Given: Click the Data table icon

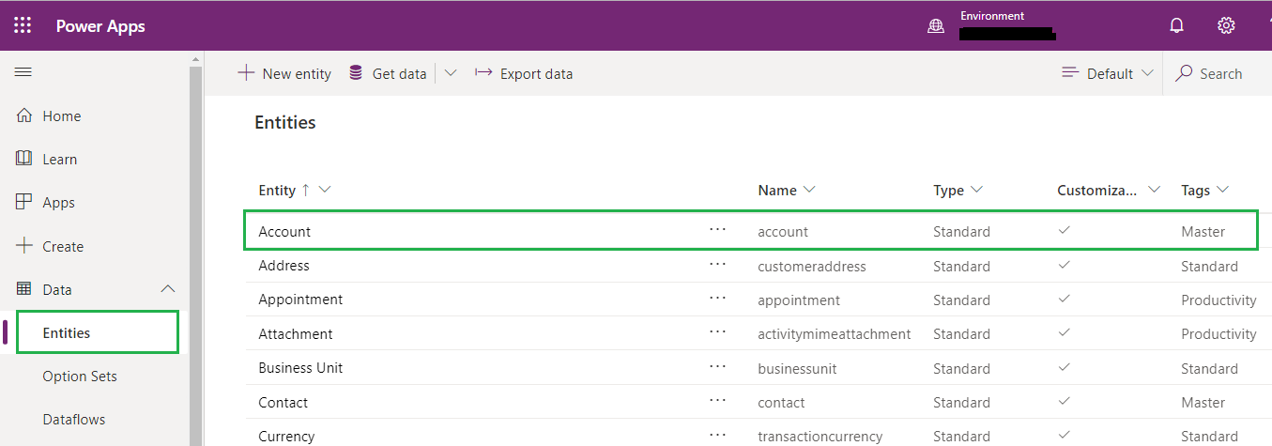Looking at the screenshot, I should pyautogui.click(x=25, y=289).
